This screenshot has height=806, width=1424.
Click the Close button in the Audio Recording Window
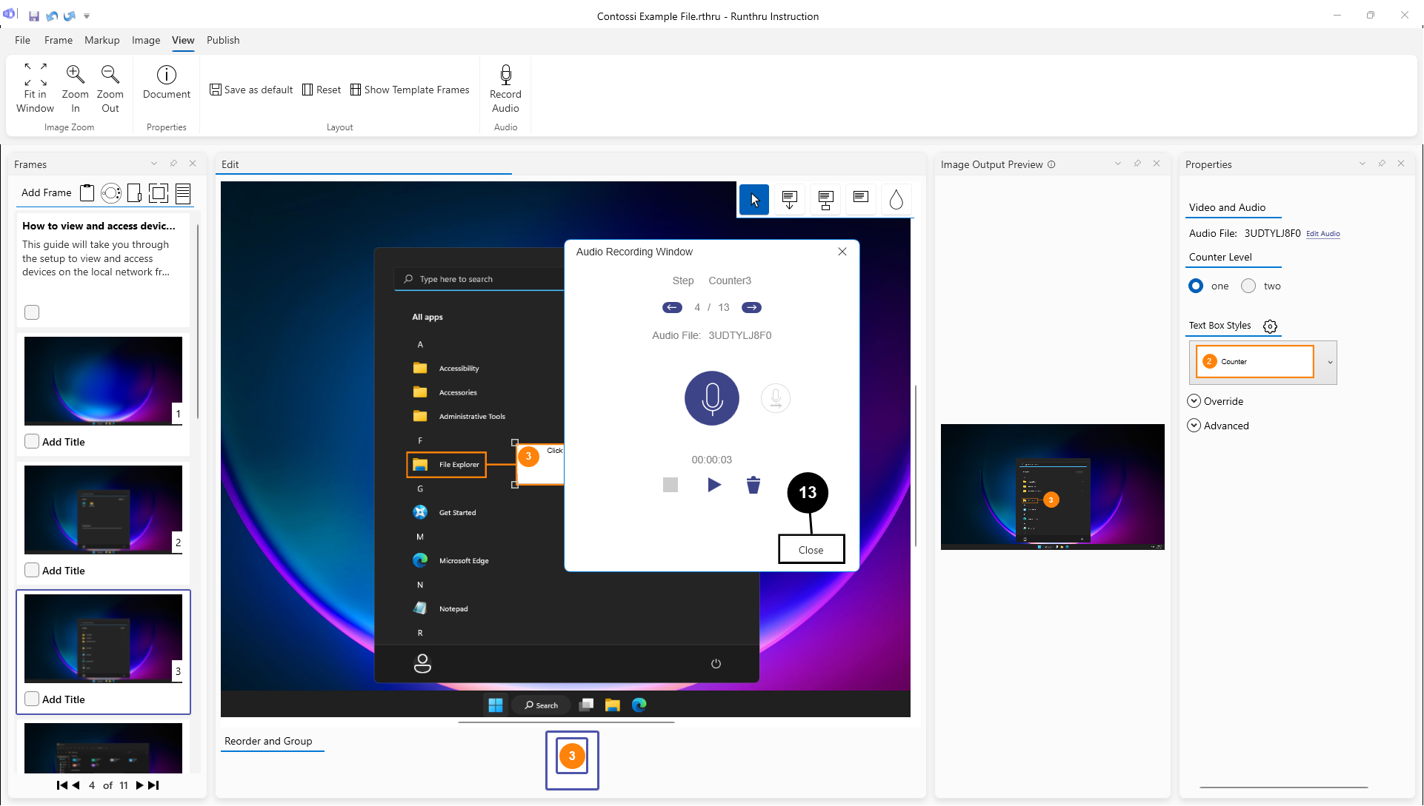click(811, 550)
